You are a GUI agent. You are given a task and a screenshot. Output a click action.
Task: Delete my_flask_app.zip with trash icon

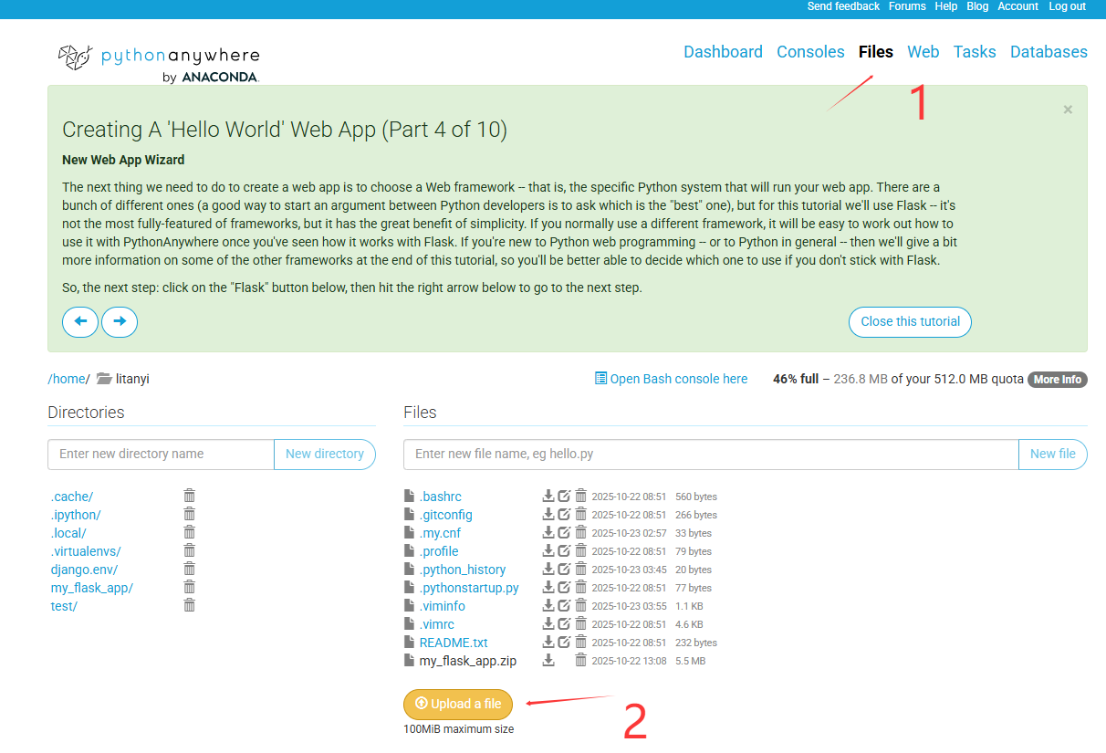pyautogui.click(x=580, y=660)
